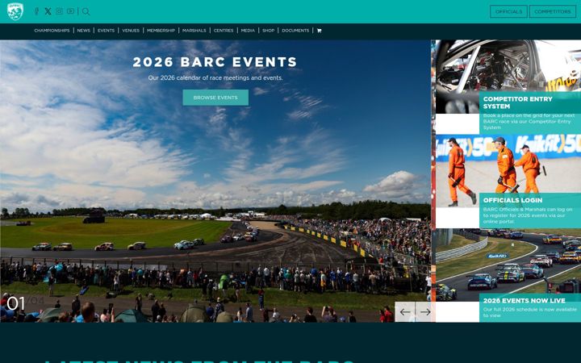
Task: Open the Competitor Entry System heading
Action: tap(517, 102)
